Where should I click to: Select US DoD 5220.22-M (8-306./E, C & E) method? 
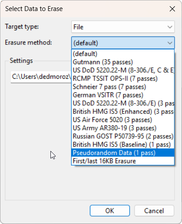coord(123,70)
